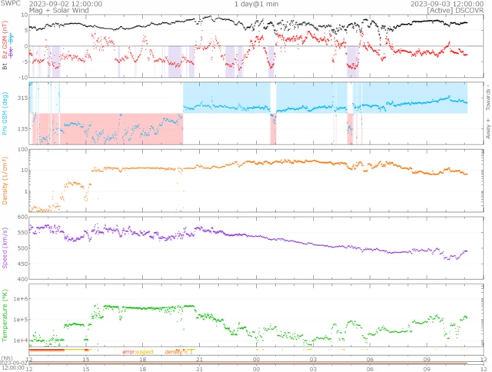Click the '-5' tick on magnetic field axis
Screen dimensions: 492x372
25,61
